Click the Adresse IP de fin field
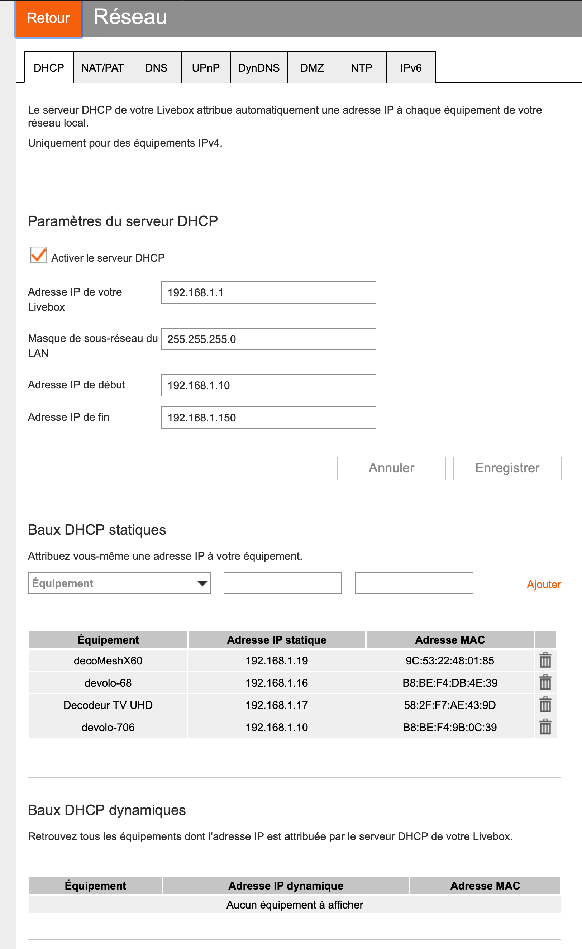 268,418
